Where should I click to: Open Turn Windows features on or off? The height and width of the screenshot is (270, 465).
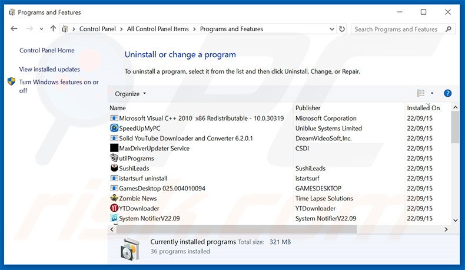coord(59,86)
